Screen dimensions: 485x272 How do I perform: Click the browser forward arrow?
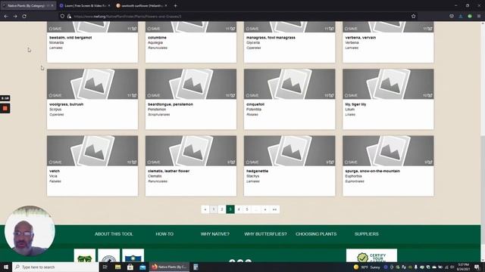pos(15,16)
